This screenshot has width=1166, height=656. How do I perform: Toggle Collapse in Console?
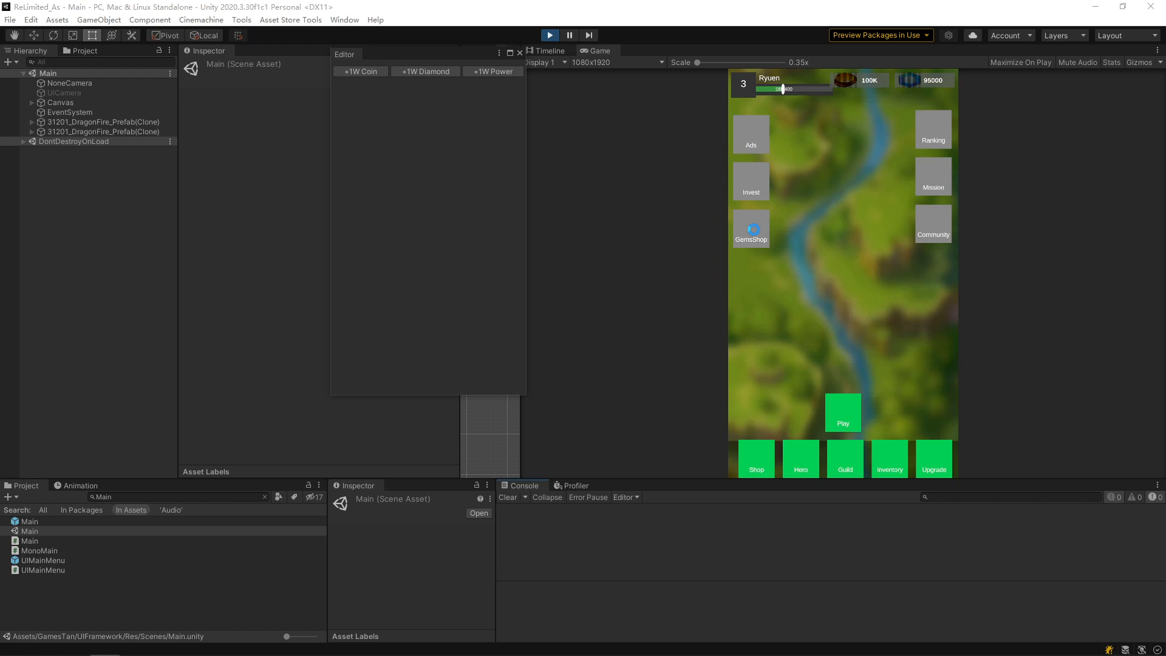(x=547, y=497)
